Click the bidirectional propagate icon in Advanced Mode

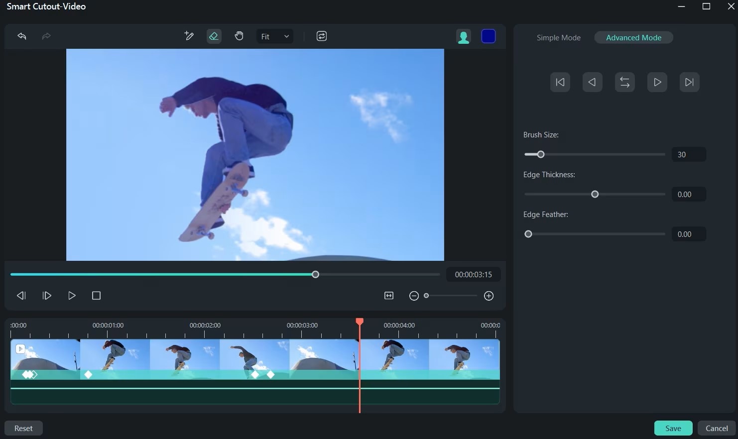[x=624, y=82]
